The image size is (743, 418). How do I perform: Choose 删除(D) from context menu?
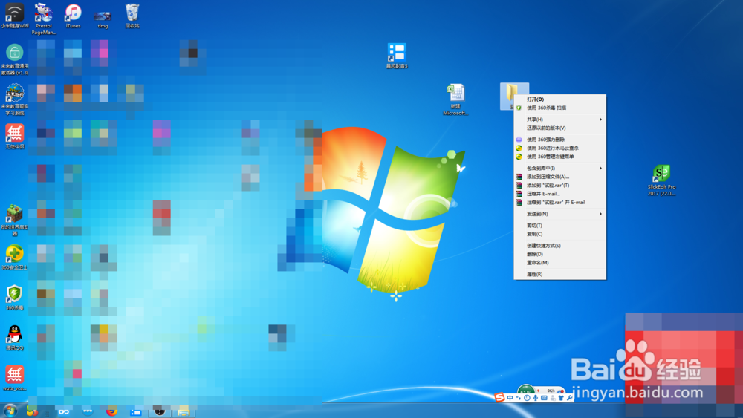click(x=560, y=254)
